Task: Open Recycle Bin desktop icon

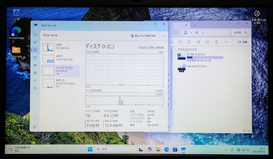Action: click(x=16, y=14)
